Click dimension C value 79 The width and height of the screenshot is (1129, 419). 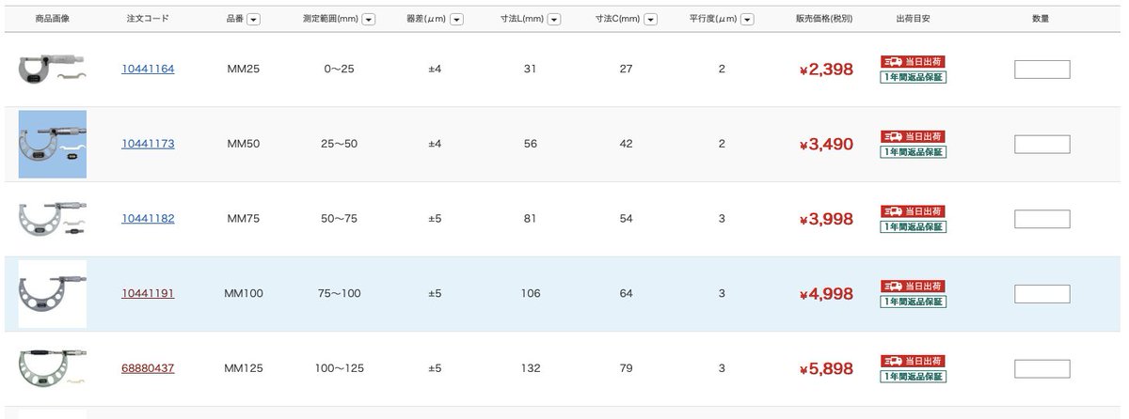pos(626,369)
